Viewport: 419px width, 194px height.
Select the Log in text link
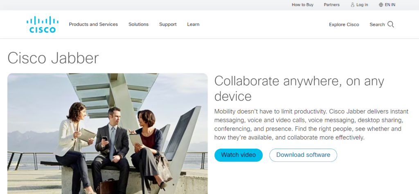[x=362, y=5]
